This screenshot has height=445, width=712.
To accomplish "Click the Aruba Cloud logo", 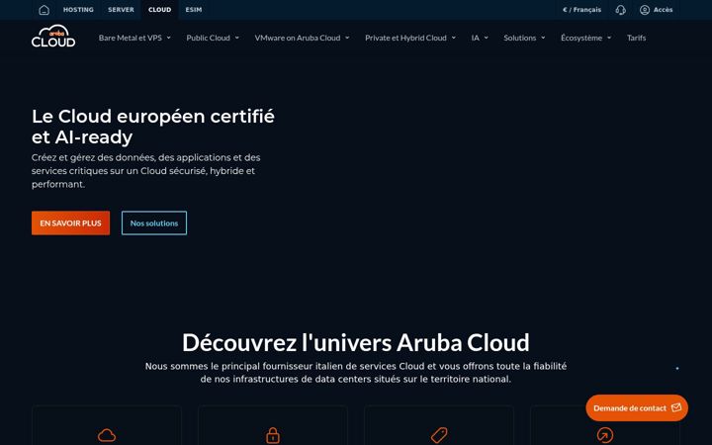I will [x=53, y=37].
